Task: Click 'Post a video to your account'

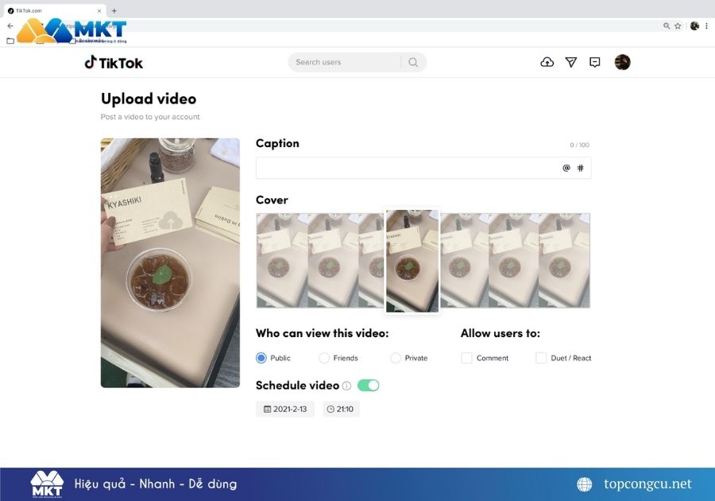Action: 150,117
